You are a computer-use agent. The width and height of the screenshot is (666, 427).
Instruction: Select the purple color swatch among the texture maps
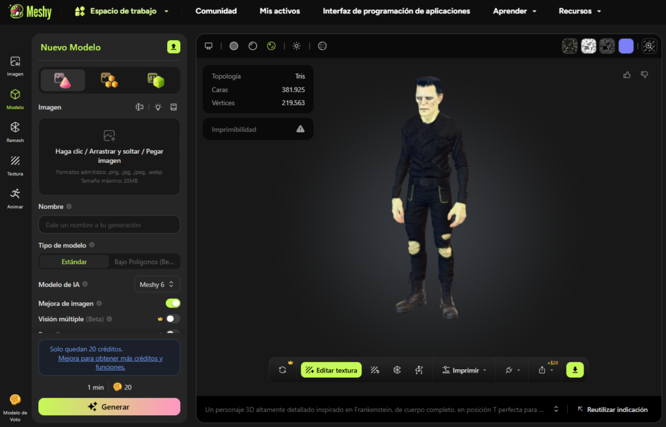[x=626, y=45]
